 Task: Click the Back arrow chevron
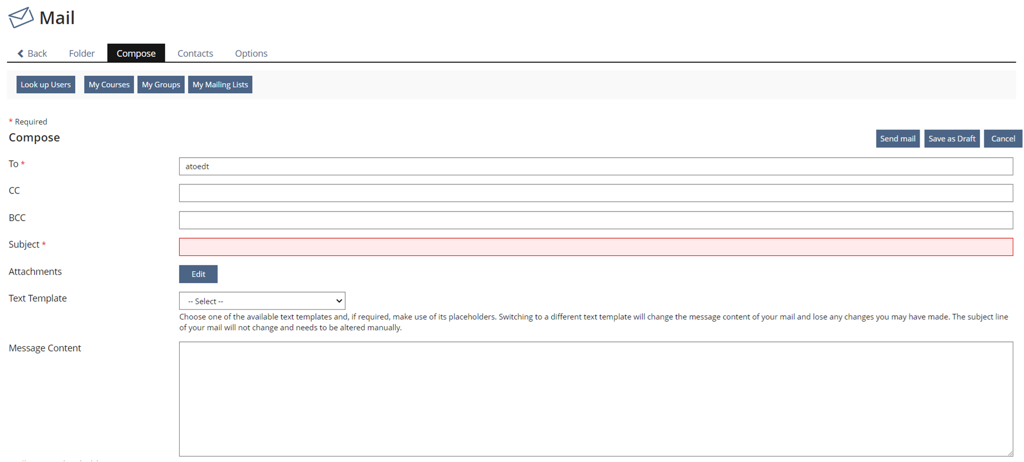coord(20,53)
